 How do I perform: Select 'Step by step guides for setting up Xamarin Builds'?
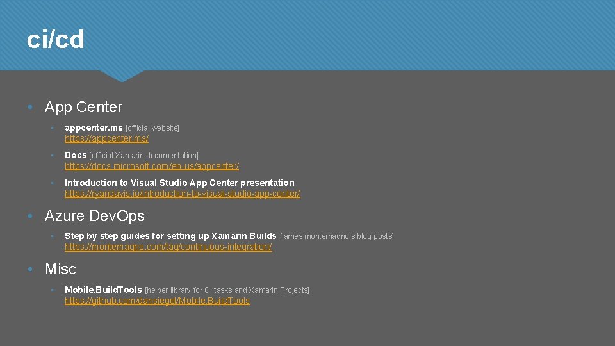pyautogui.click(x=170, y=236)
